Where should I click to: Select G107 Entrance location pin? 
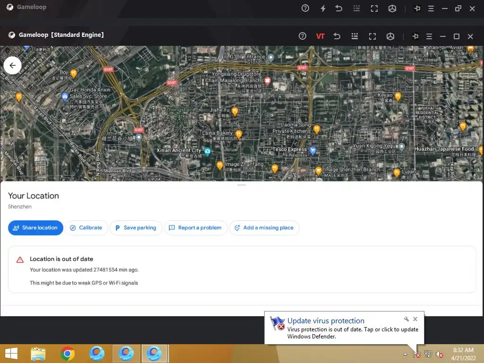pos(271,57)
